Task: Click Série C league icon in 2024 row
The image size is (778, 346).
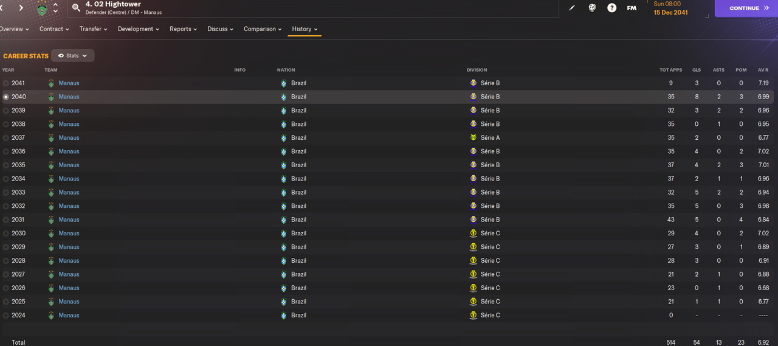Action: point(473,316)
